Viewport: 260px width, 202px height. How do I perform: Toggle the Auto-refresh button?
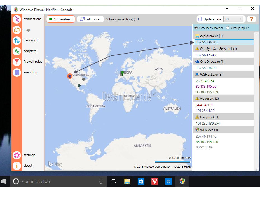[x=61, y=19]
